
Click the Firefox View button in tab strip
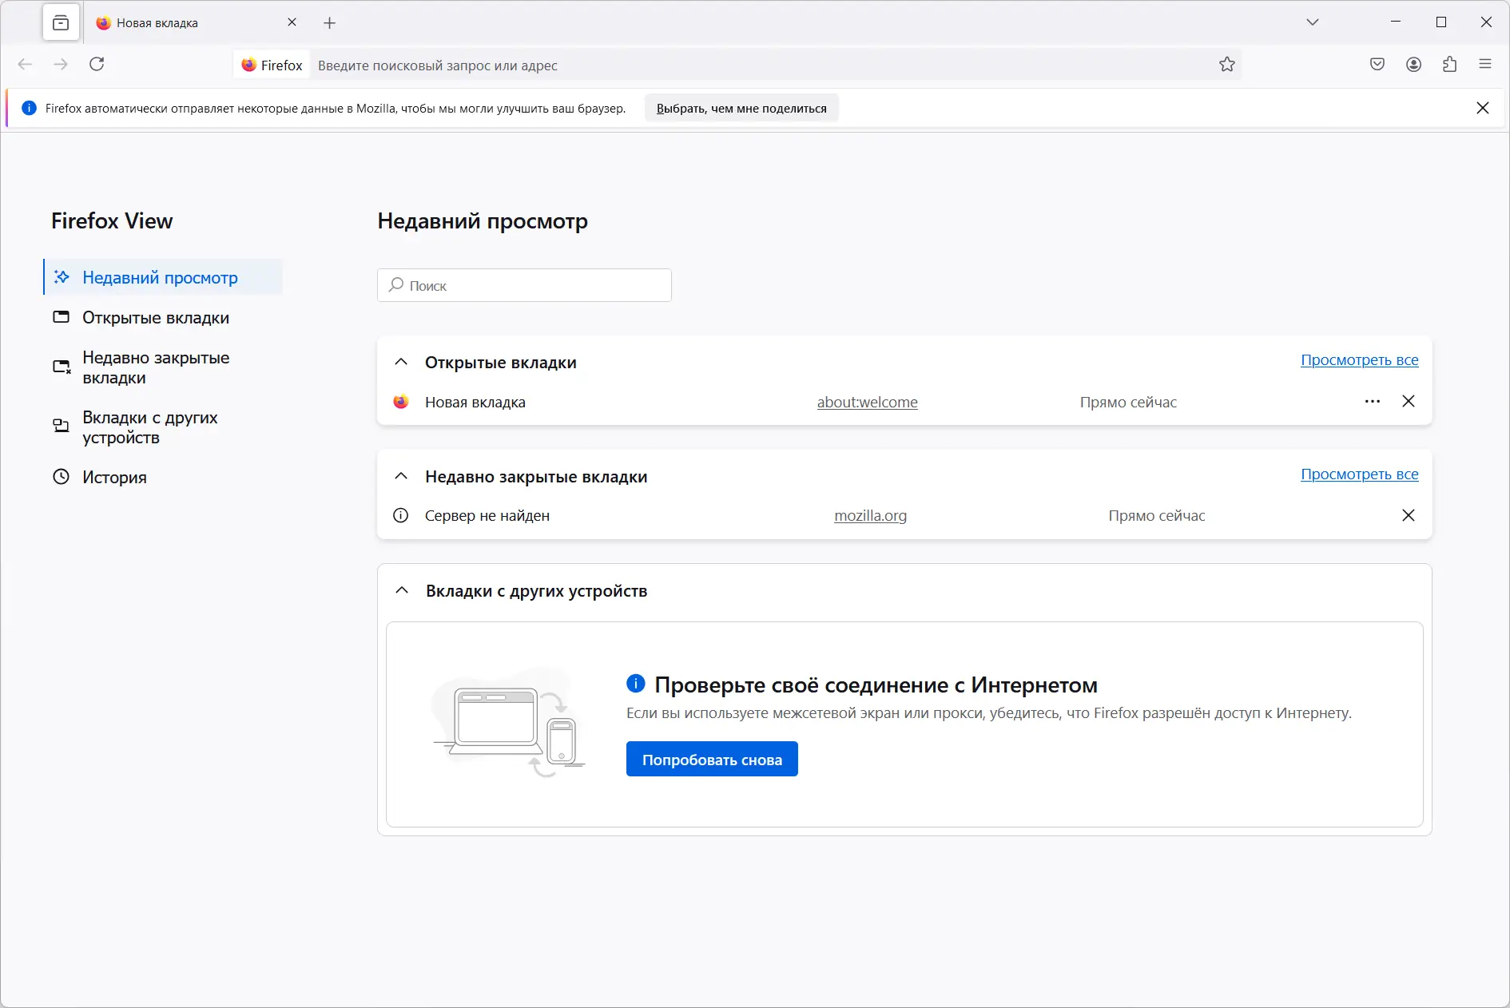tap(61, 23)
